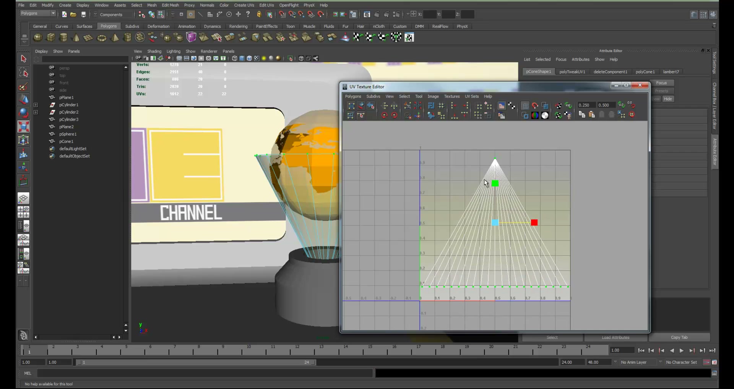Expand the pCylinder1 outliner node

[36, 105]
